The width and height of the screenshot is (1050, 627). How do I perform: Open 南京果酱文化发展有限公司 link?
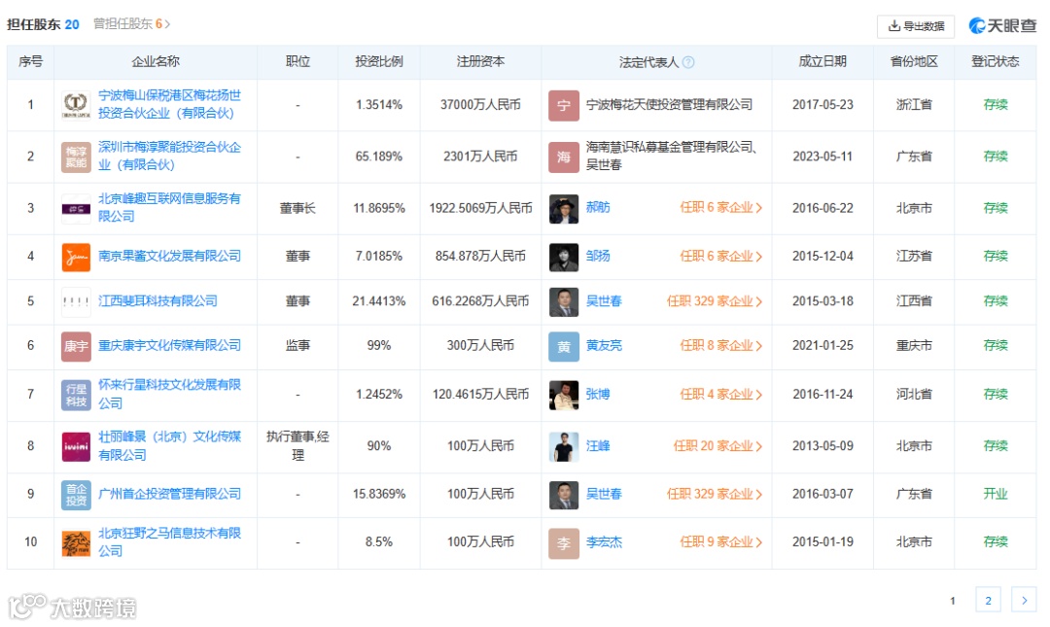pos(169,256)
